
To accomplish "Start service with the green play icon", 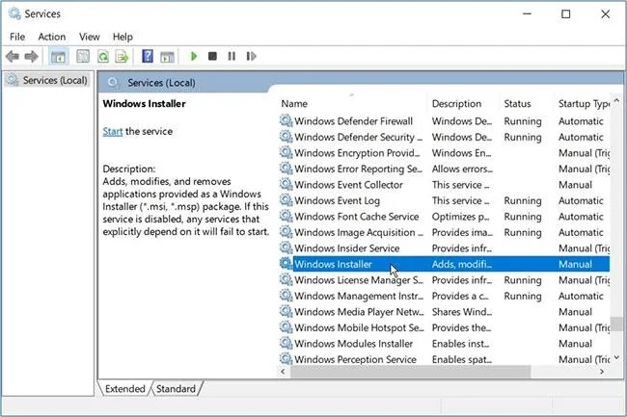I will [194, 56].
